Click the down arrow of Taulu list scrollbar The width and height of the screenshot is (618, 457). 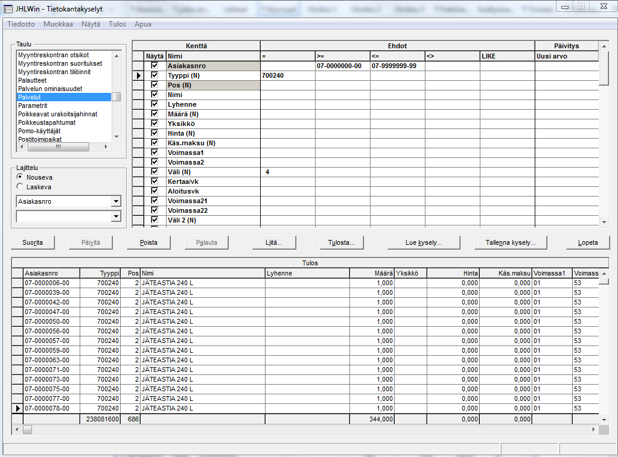point(116,137)
